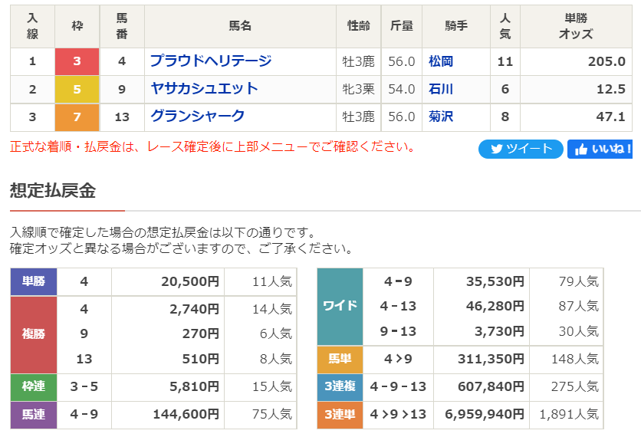
Task: Open jockey 石川 profile link
Action: pos(441,89)
